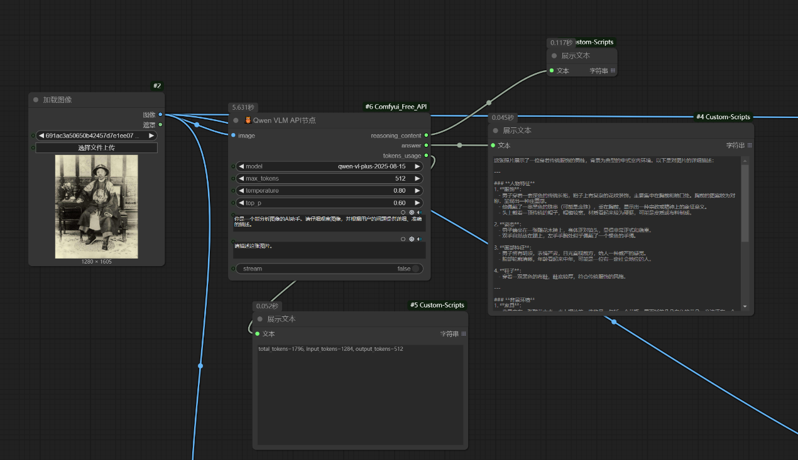
Task: Click the #6 Comfyui_Free_API badge
Action: pyautogui.click(x=395, y=107)
